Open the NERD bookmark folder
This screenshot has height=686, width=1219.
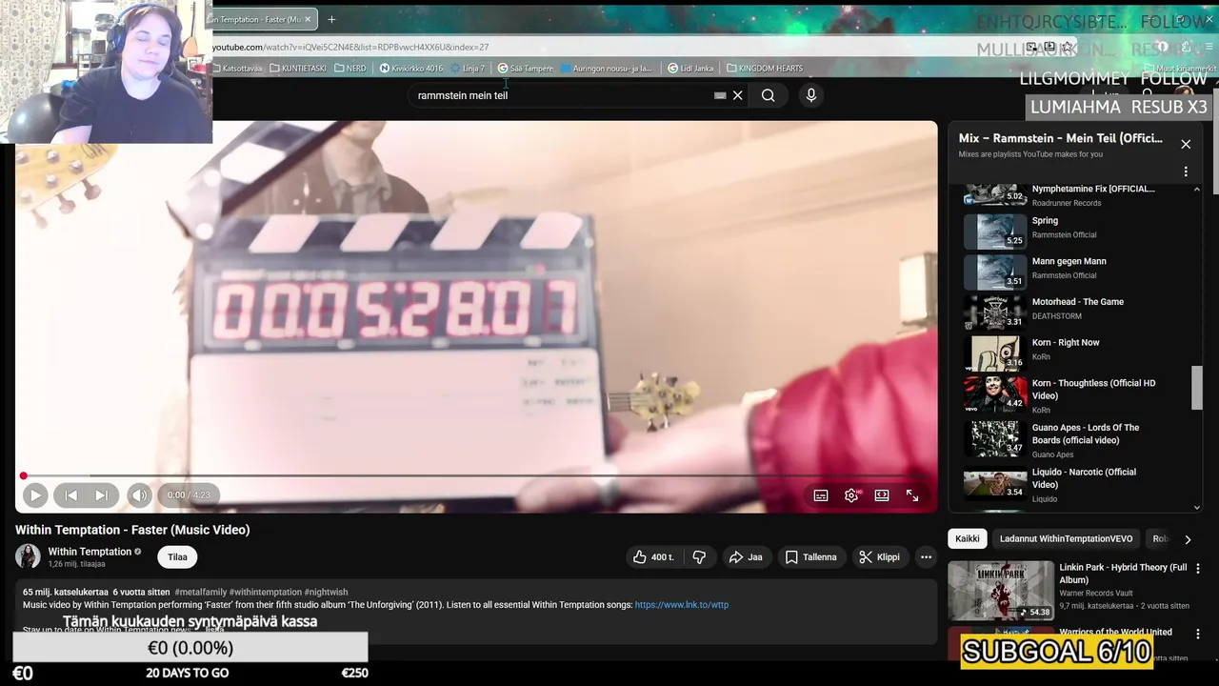coord(350,69)
